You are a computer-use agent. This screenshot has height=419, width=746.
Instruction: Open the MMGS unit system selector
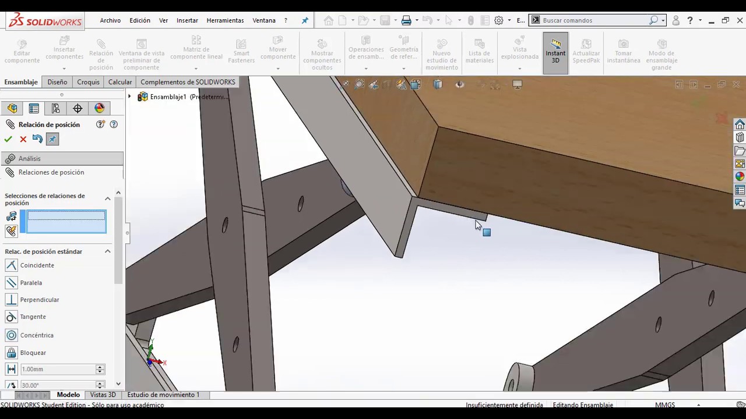click(665, 405)
